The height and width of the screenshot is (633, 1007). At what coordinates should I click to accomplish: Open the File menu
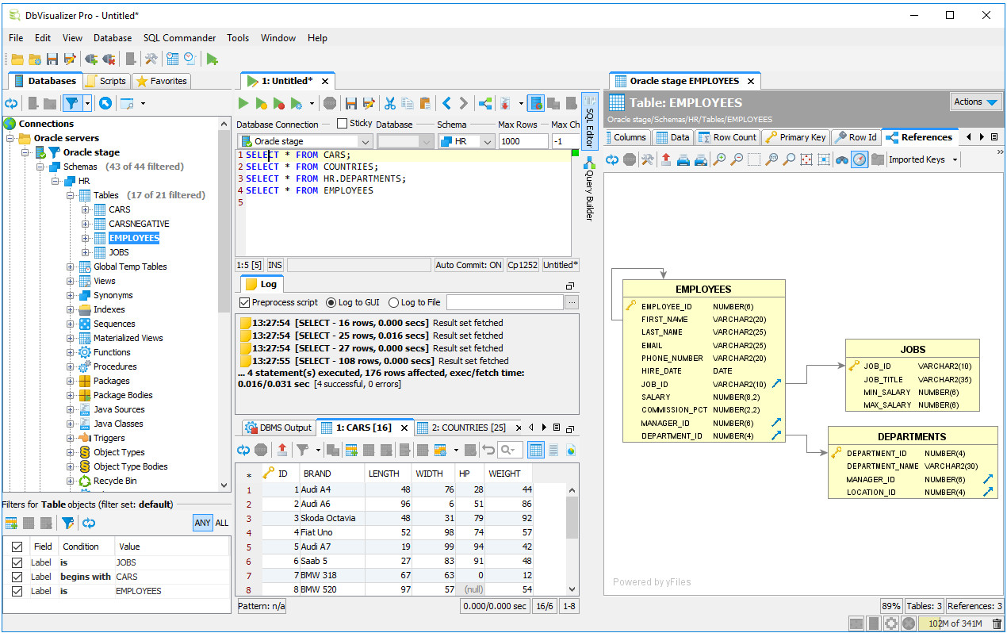[16, 38]
